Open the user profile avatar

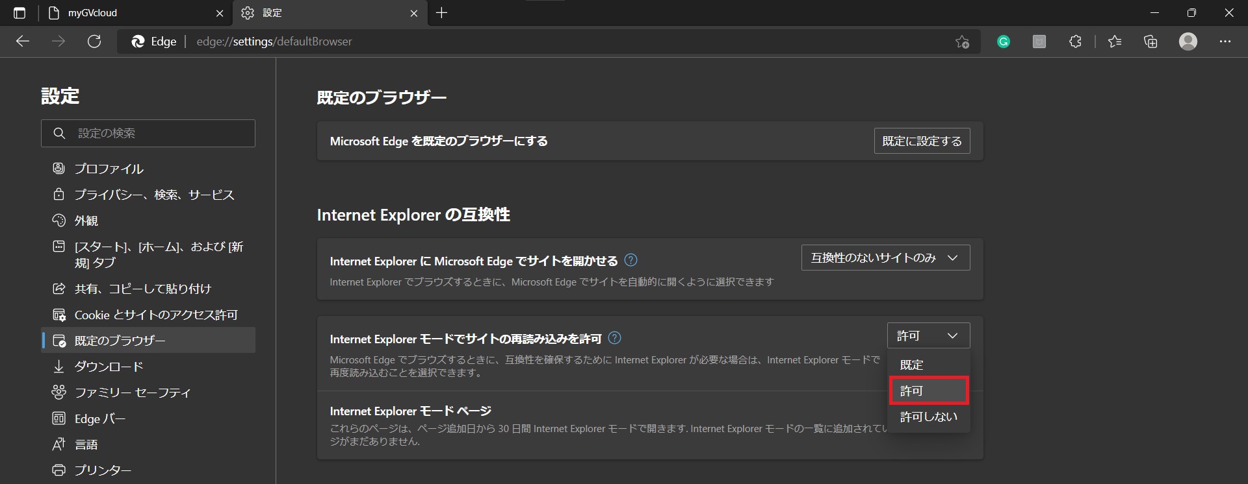pos(1188,42)
